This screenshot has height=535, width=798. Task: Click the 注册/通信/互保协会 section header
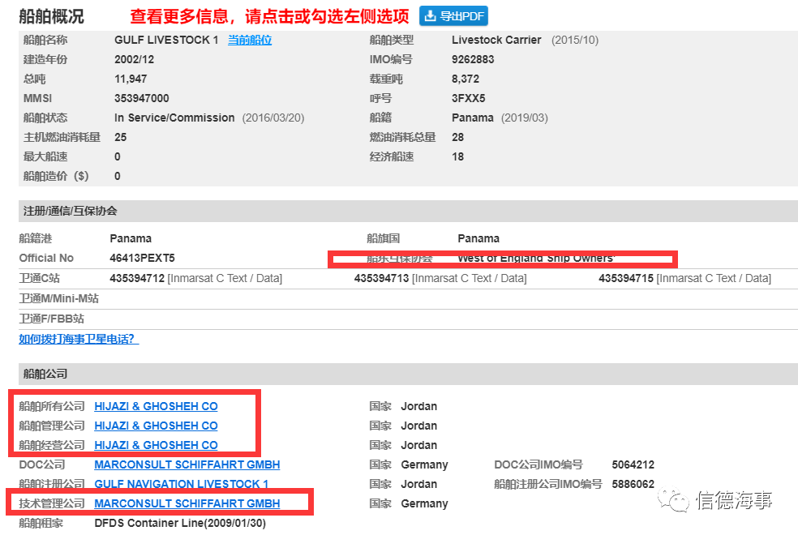pyautogui.click(x=71, y=211)
